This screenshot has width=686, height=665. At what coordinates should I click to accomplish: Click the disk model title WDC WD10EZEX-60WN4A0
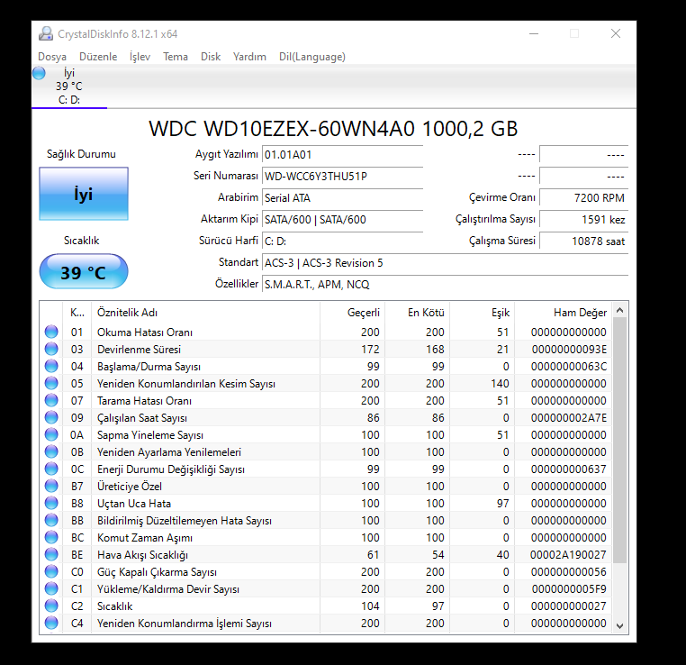point(333,129)
